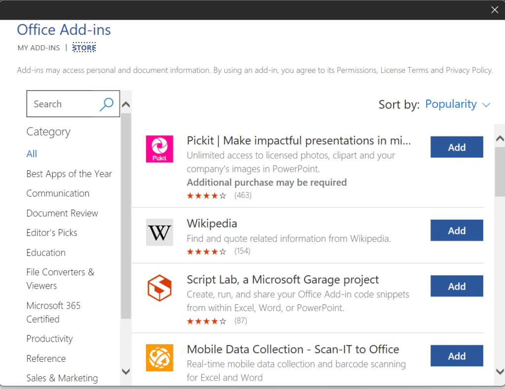
Task: Select File Converters & Viewers category
Action: (x=60, y=279)
